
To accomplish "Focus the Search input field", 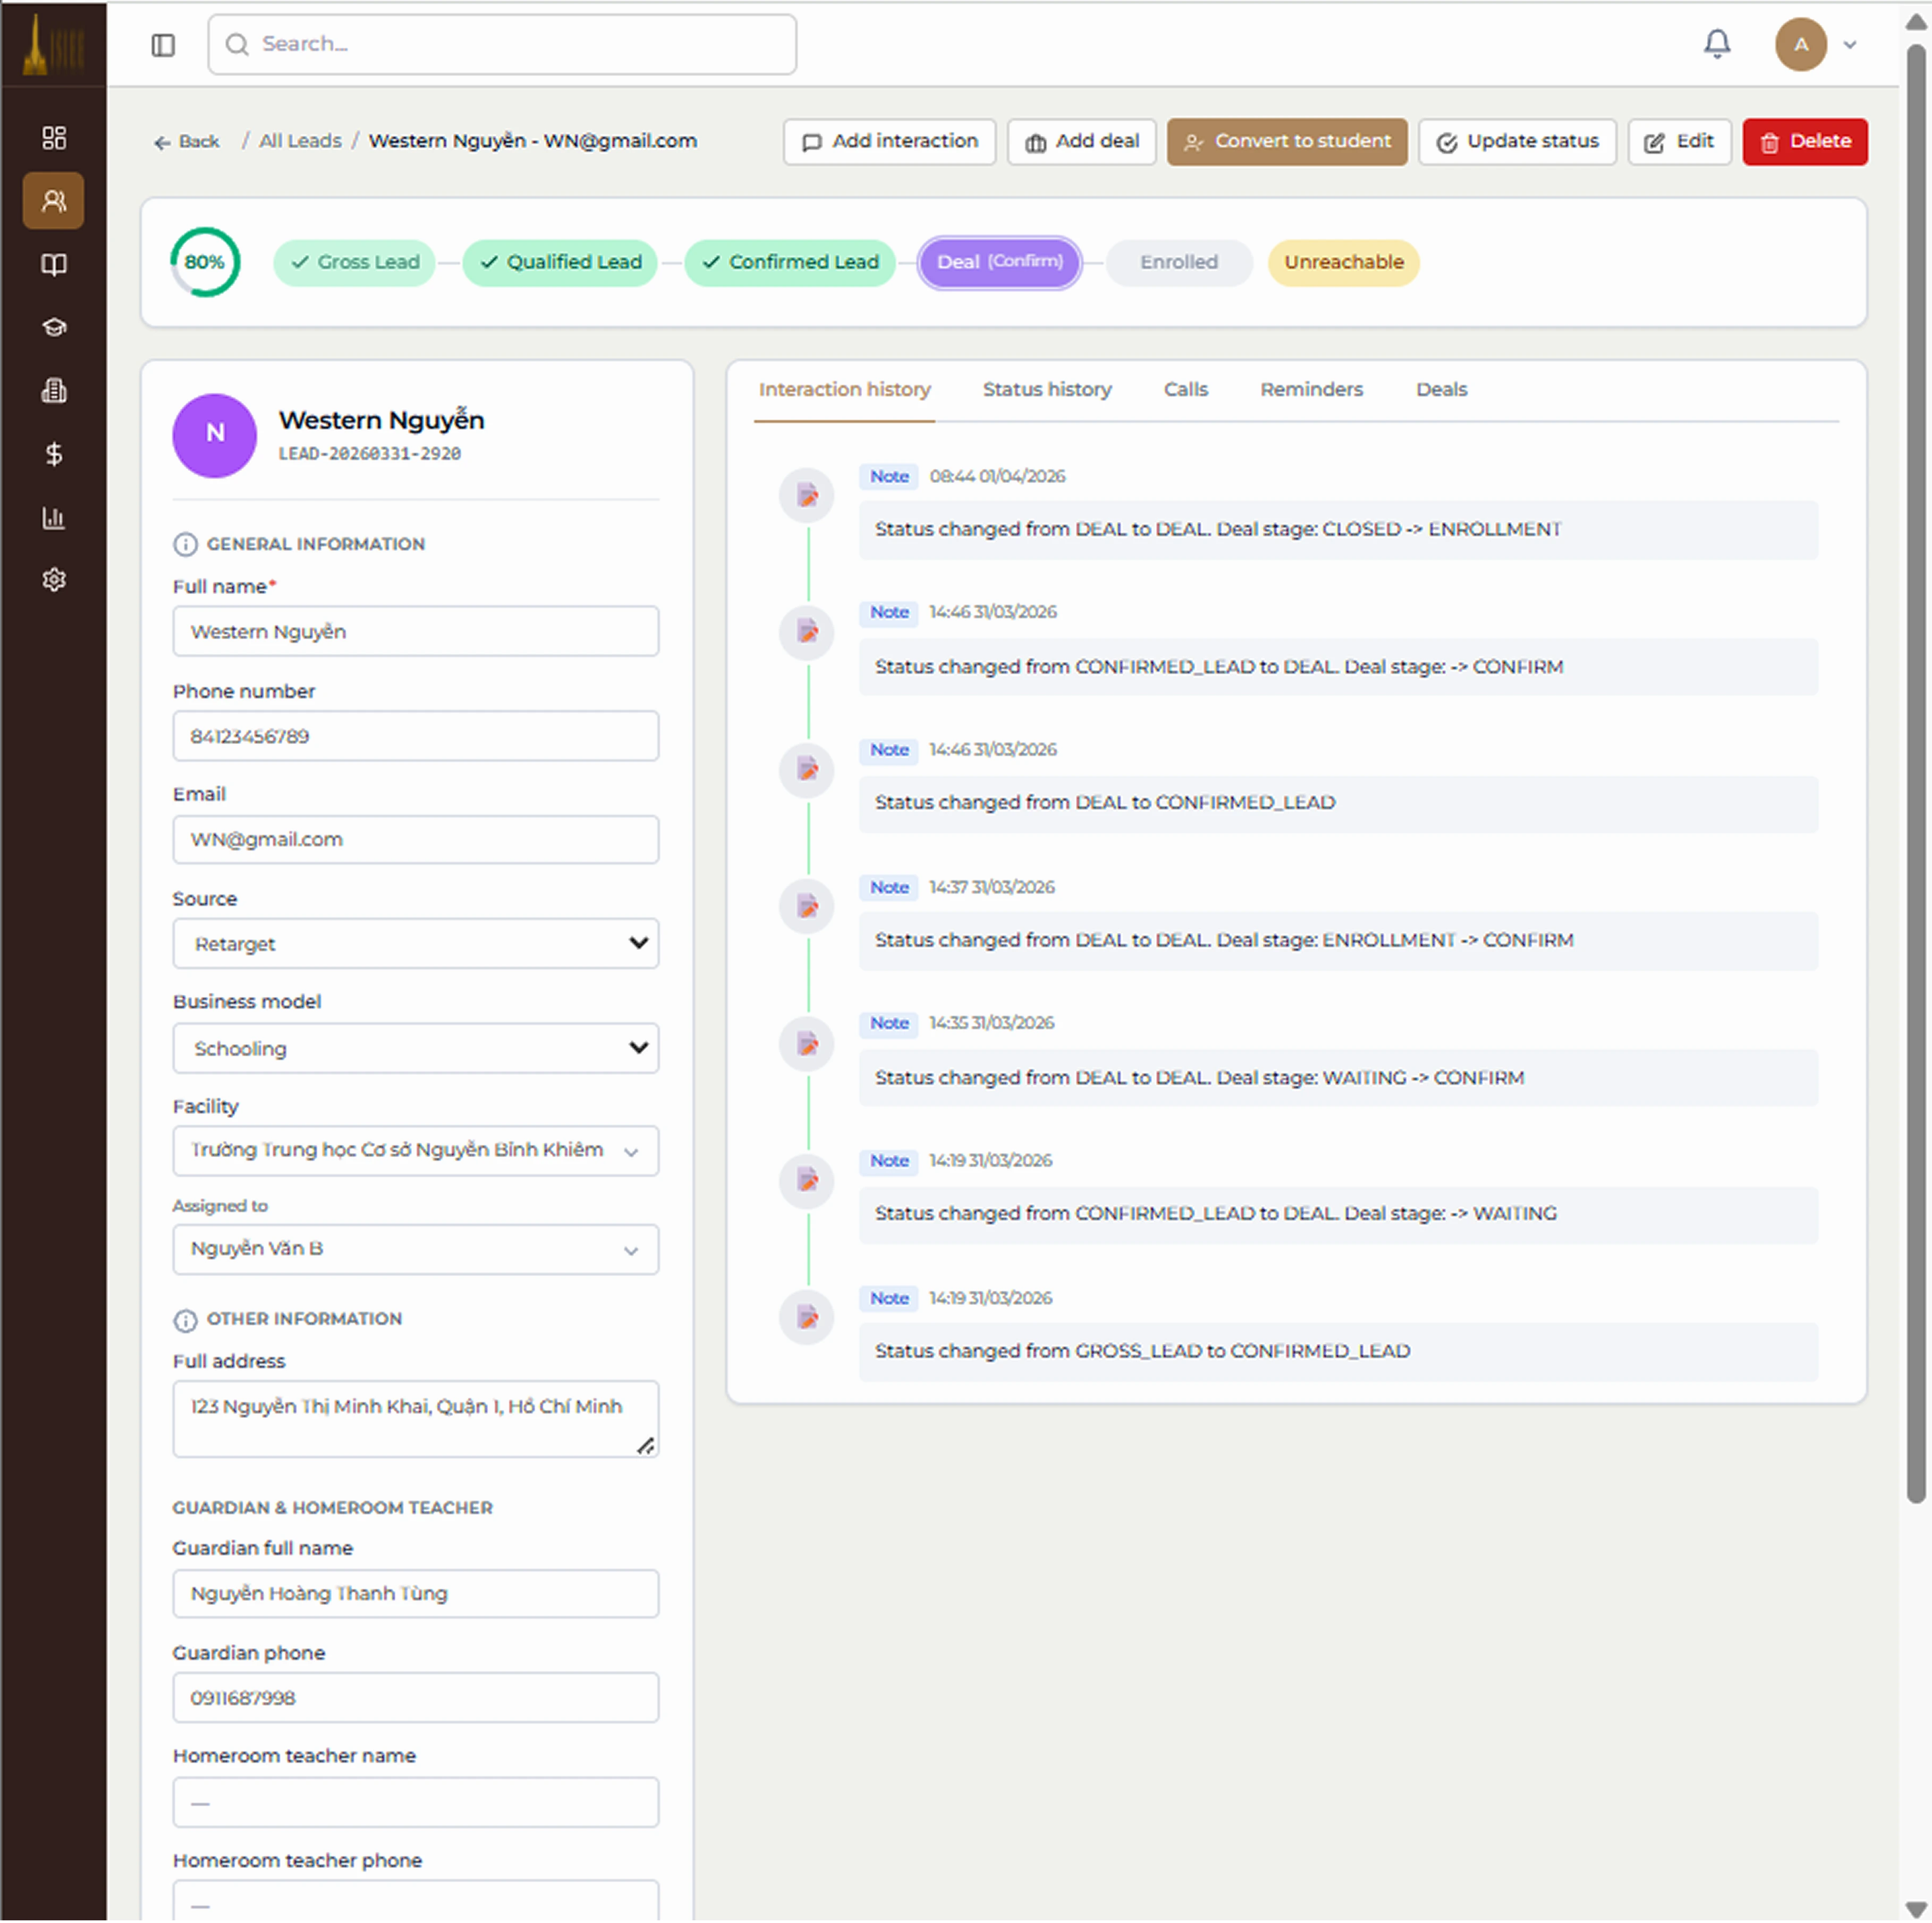I will [502, 44].
